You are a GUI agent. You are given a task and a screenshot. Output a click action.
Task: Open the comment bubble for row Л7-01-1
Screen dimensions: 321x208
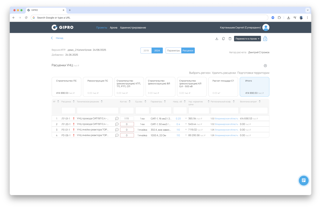pos(117,118)
